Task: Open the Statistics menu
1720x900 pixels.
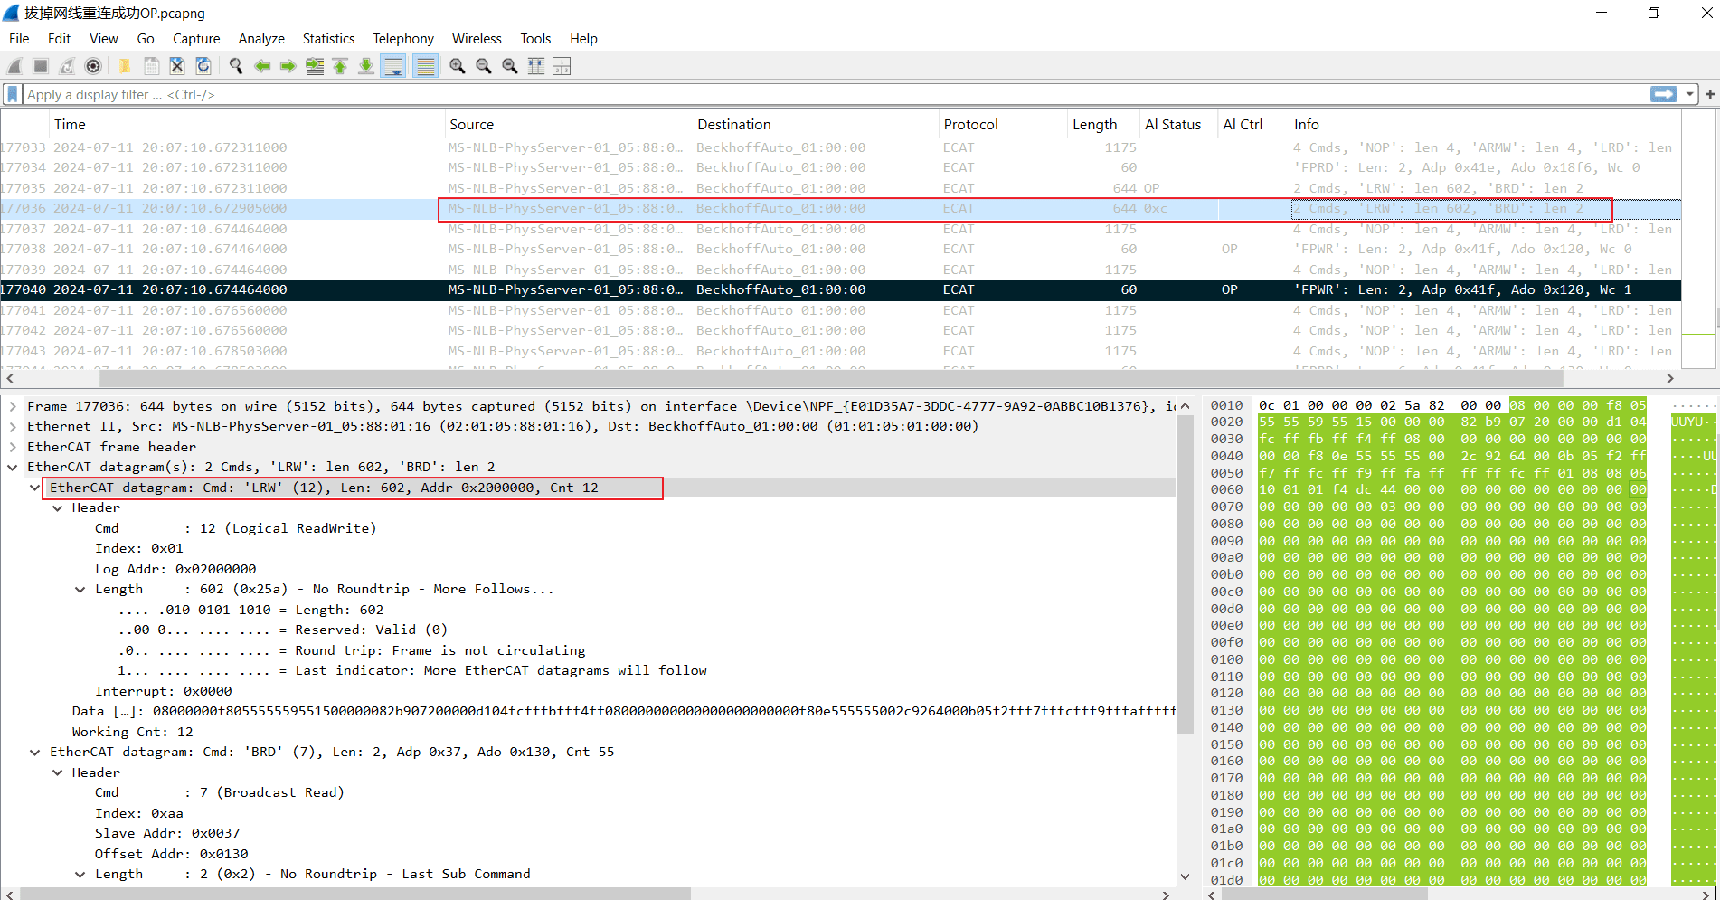Action: click(328, 39)
